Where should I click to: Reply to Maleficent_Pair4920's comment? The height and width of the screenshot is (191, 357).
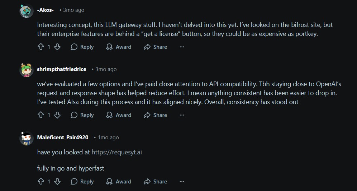click(82, 182)
